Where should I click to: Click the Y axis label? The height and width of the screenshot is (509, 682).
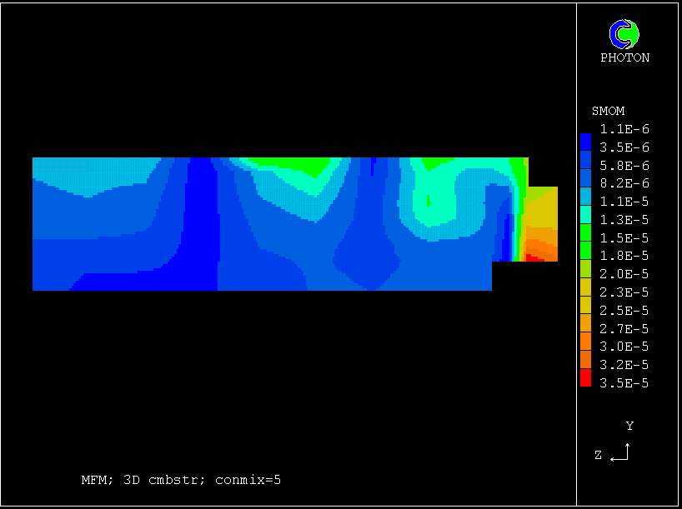click(x=629, y=426)
